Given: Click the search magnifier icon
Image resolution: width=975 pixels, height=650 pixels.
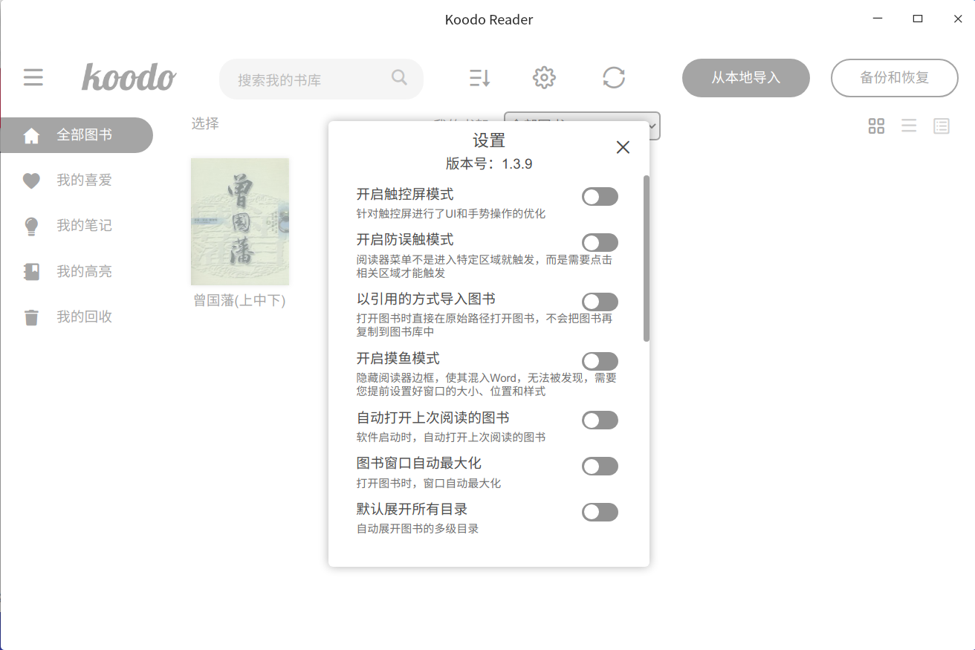Looking at the screenshot, I should pos(399,77).
